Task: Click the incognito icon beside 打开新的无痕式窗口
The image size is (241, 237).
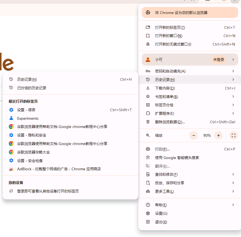Action: [148, 44]
